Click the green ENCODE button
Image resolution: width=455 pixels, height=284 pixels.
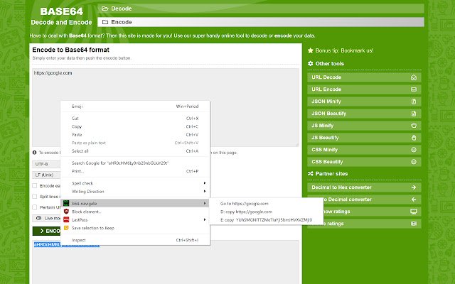coord(47,231)
